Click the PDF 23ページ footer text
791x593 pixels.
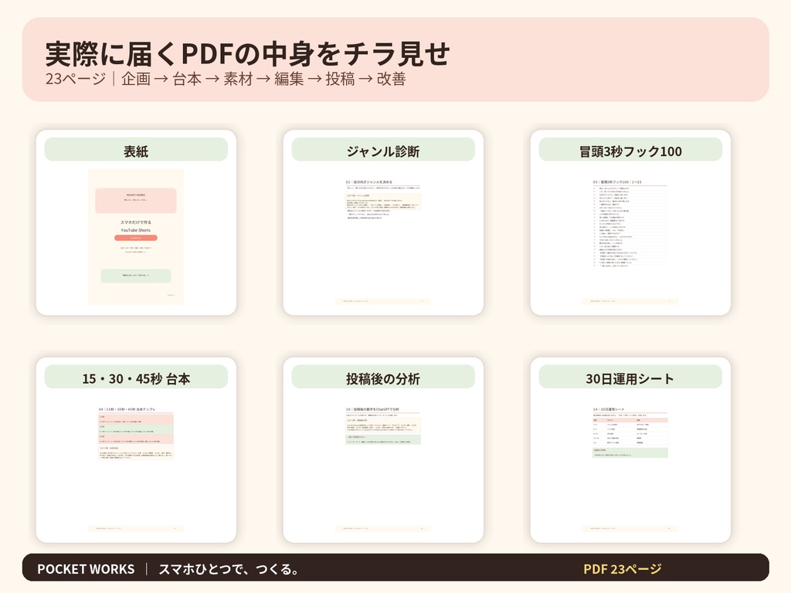click(x=622, y=569)
